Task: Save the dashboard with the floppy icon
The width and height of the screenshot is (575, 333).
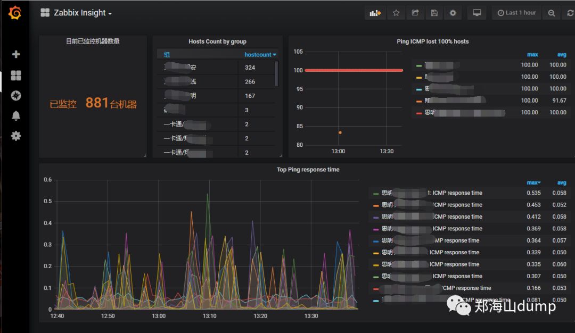Action: pyautogui.click(x=434, y=13)
